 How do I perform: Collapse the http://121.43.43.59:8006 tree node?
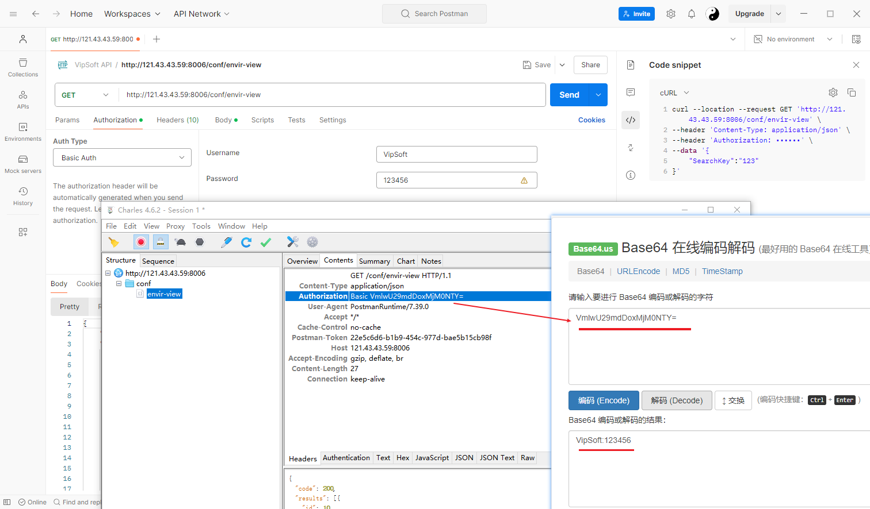[x=108, y=273]
